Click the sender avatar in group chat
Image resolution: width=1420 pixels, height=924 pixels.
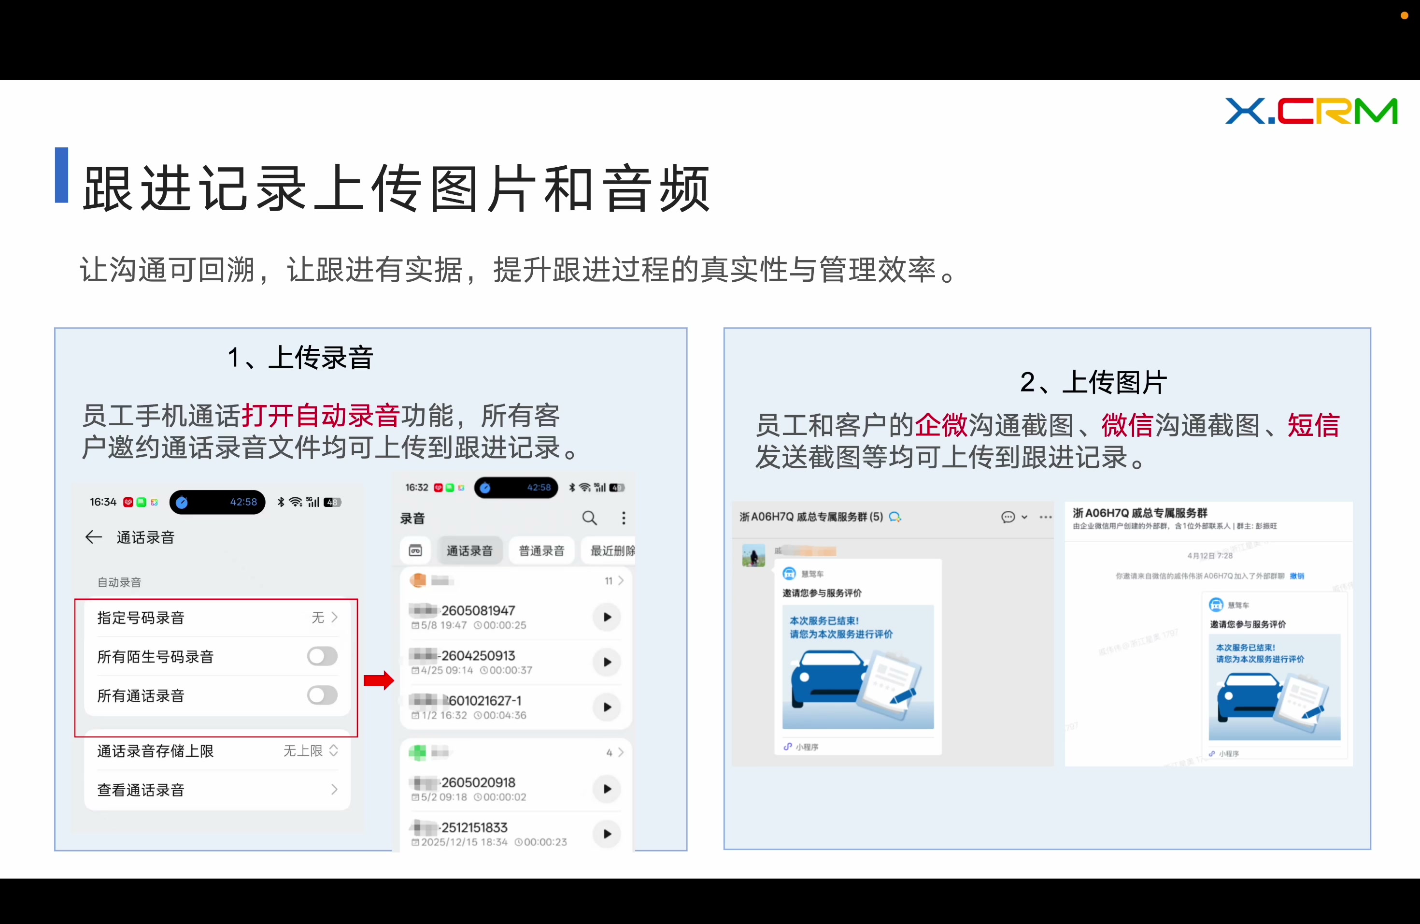[x=753, y=555]
